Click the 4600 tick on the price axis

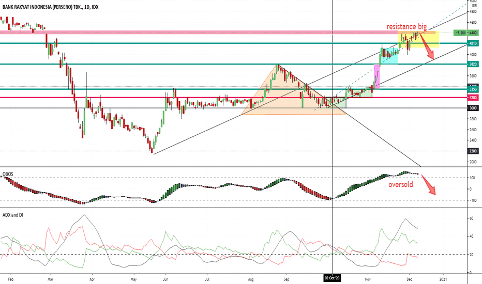(473, 22)
